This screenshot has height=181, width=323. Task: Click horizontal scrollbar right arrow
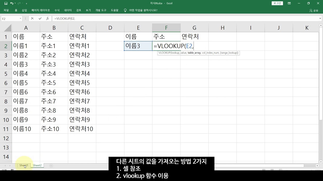tap(317, 166)
